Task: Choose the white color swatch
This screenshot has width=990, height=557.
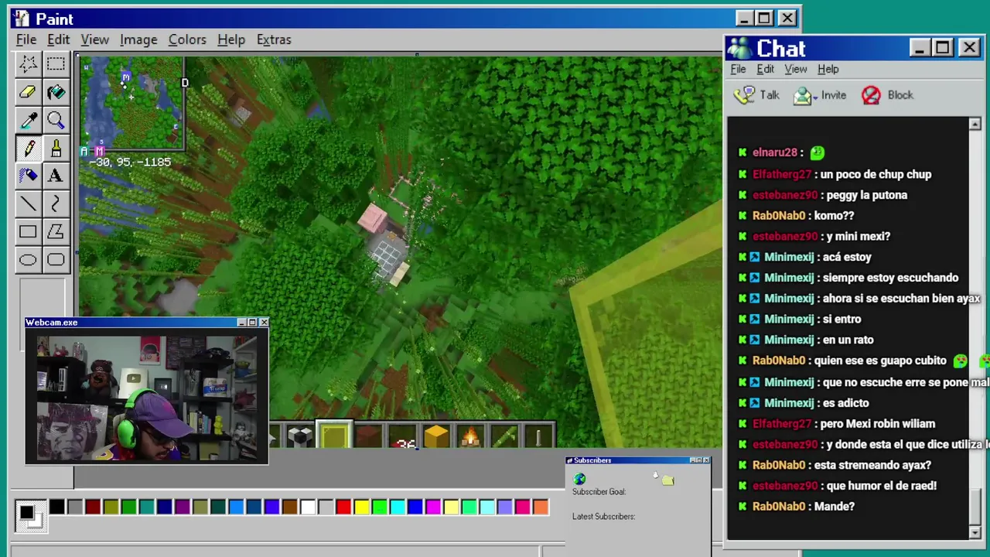Action: 308,507
